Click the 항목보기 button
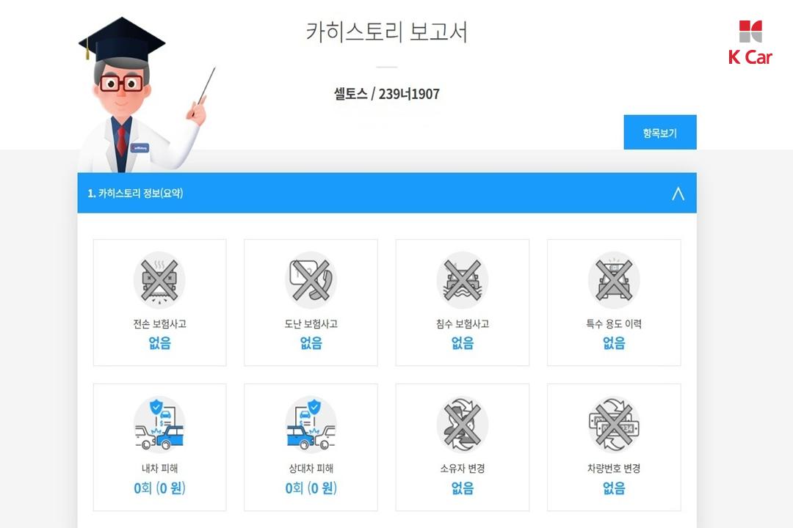 tap(660, 133)
